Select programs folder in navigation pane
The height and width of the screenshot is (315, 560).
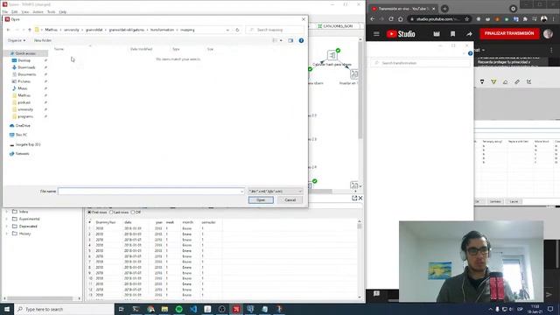click(x=25, y=116)
